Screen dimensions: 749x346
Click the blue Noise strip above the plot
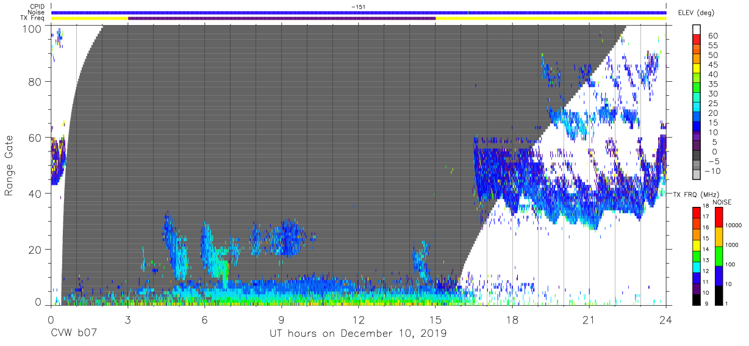(359, 12)
